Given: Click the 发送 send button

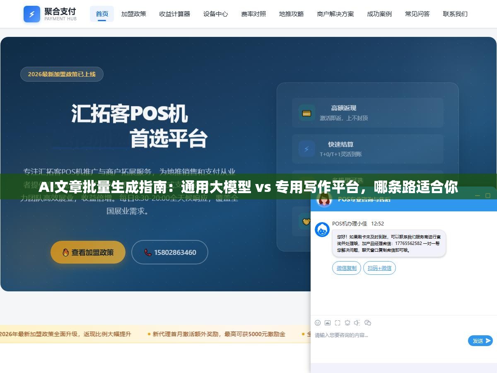Looking at the screenshot, I should click(480, 341).
